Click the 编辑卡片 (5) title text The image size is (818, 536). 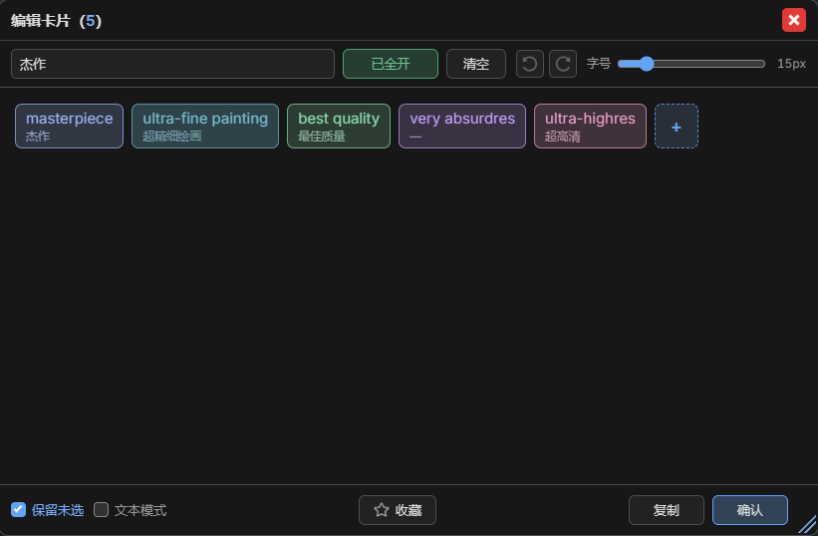[56, 21]
